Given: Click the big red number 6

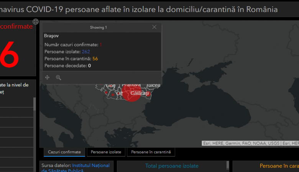Looking at the screenshot, I should 9,55.
